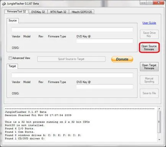Click the Target DVD Key field
The height and width of the screenshot is (147, 166).
click(x=105, y=87)
